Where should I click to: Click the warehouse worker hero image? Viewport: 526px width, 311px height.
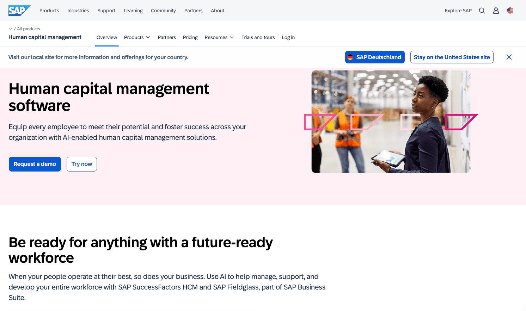tap(391, 122)
